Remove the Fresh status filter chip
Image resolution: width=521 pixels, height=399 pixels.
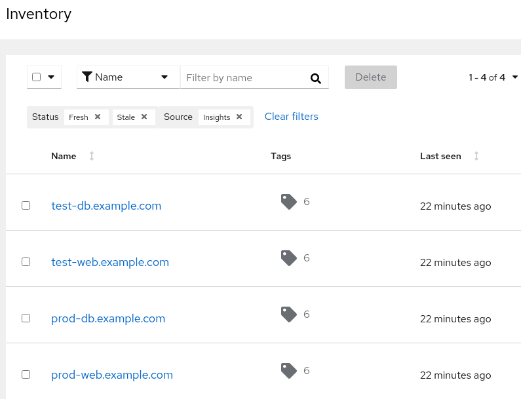pyautogui.click(x=98, y=117)
